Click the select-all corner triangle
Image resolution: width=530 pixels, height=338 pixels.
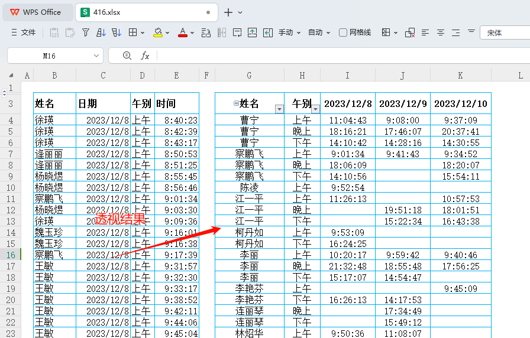pyautogui.click(x=11, y=75)
